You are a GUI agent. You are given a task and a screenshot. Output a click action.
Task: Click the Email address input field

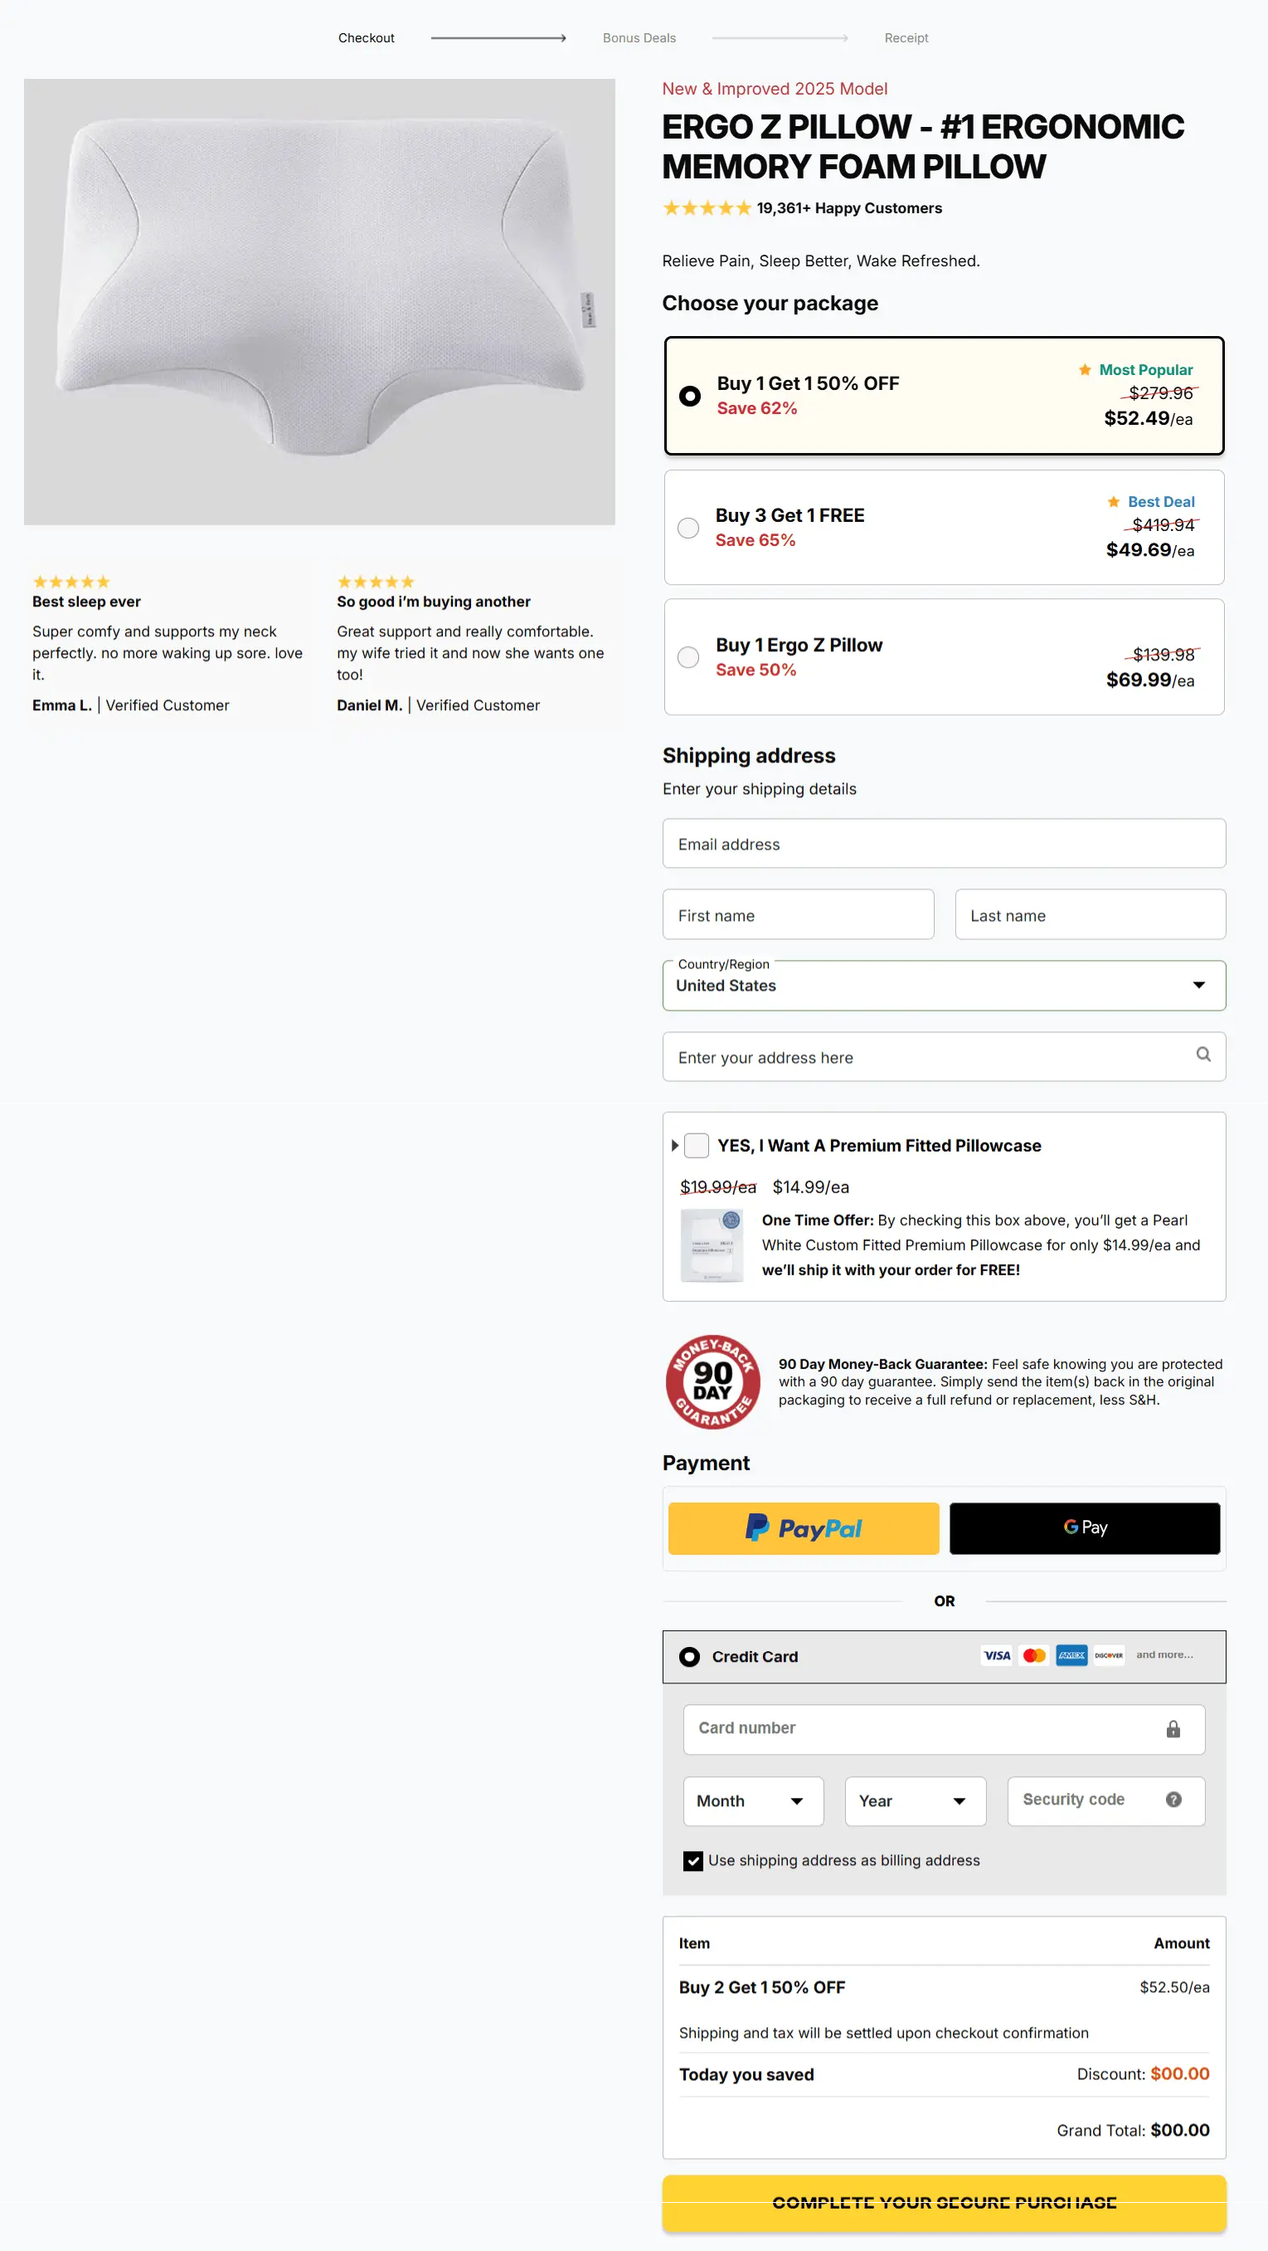[x=944, y=843]
